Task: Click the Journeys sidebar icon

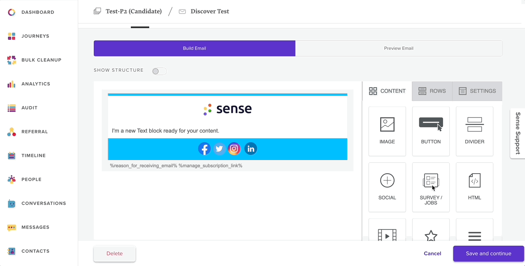Action: [x=12, y=36]
